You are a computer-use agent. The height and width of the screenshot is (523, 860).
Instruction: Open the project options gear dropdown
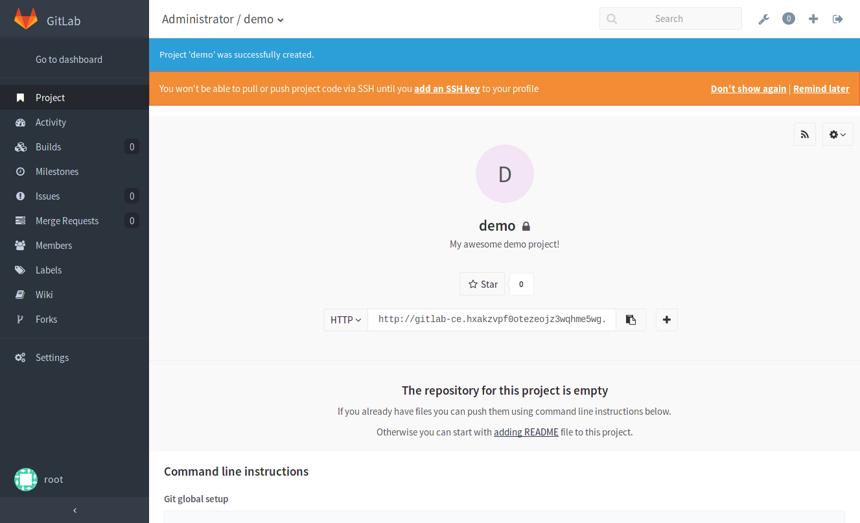837,134
